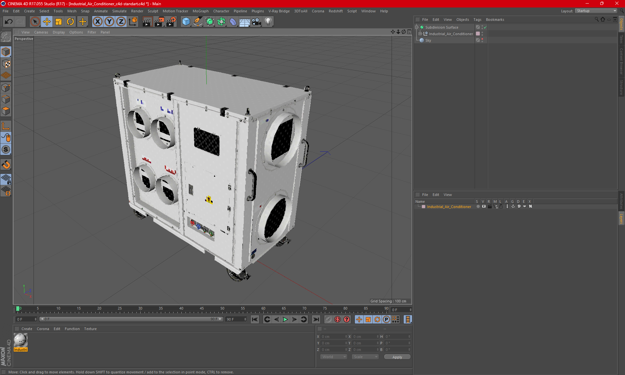Screen dimensions: 625x375
Task: Open the array modeling objects icon
Action: point(221,22)
